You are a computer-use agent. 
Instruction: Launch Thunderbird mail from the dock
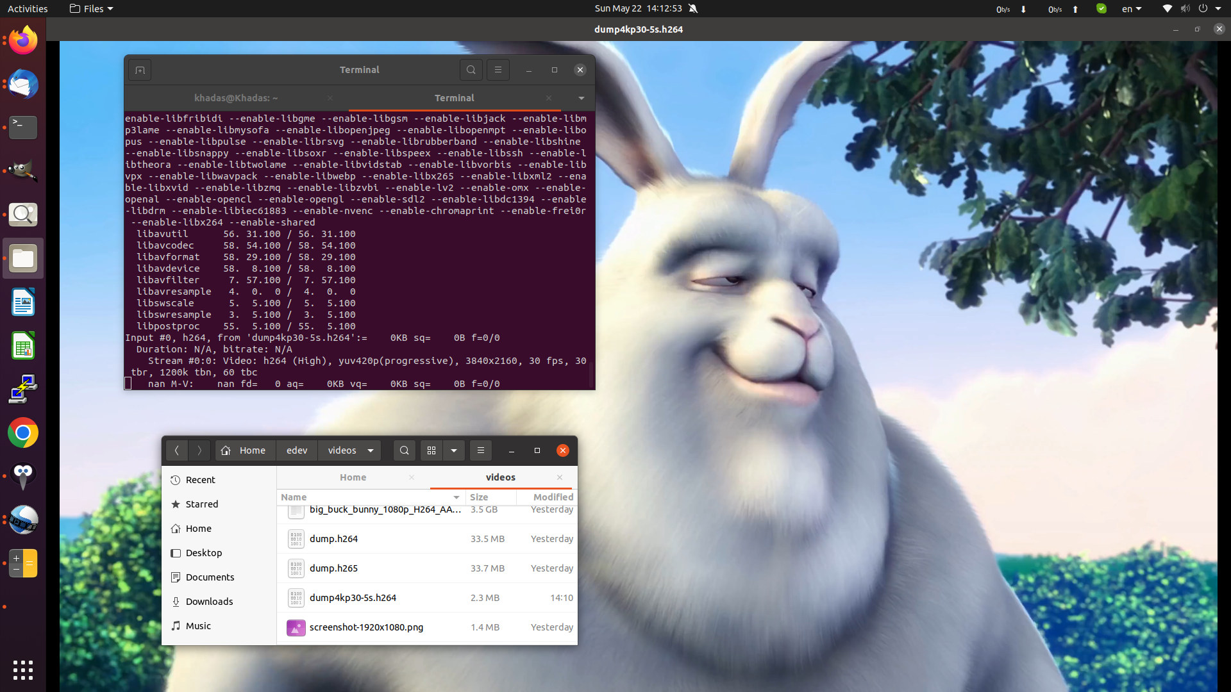23,84
